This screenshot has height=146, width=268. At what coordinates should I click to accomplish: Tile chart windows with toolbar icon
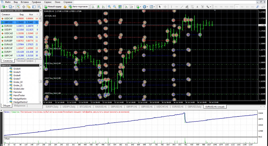(120, 7)
